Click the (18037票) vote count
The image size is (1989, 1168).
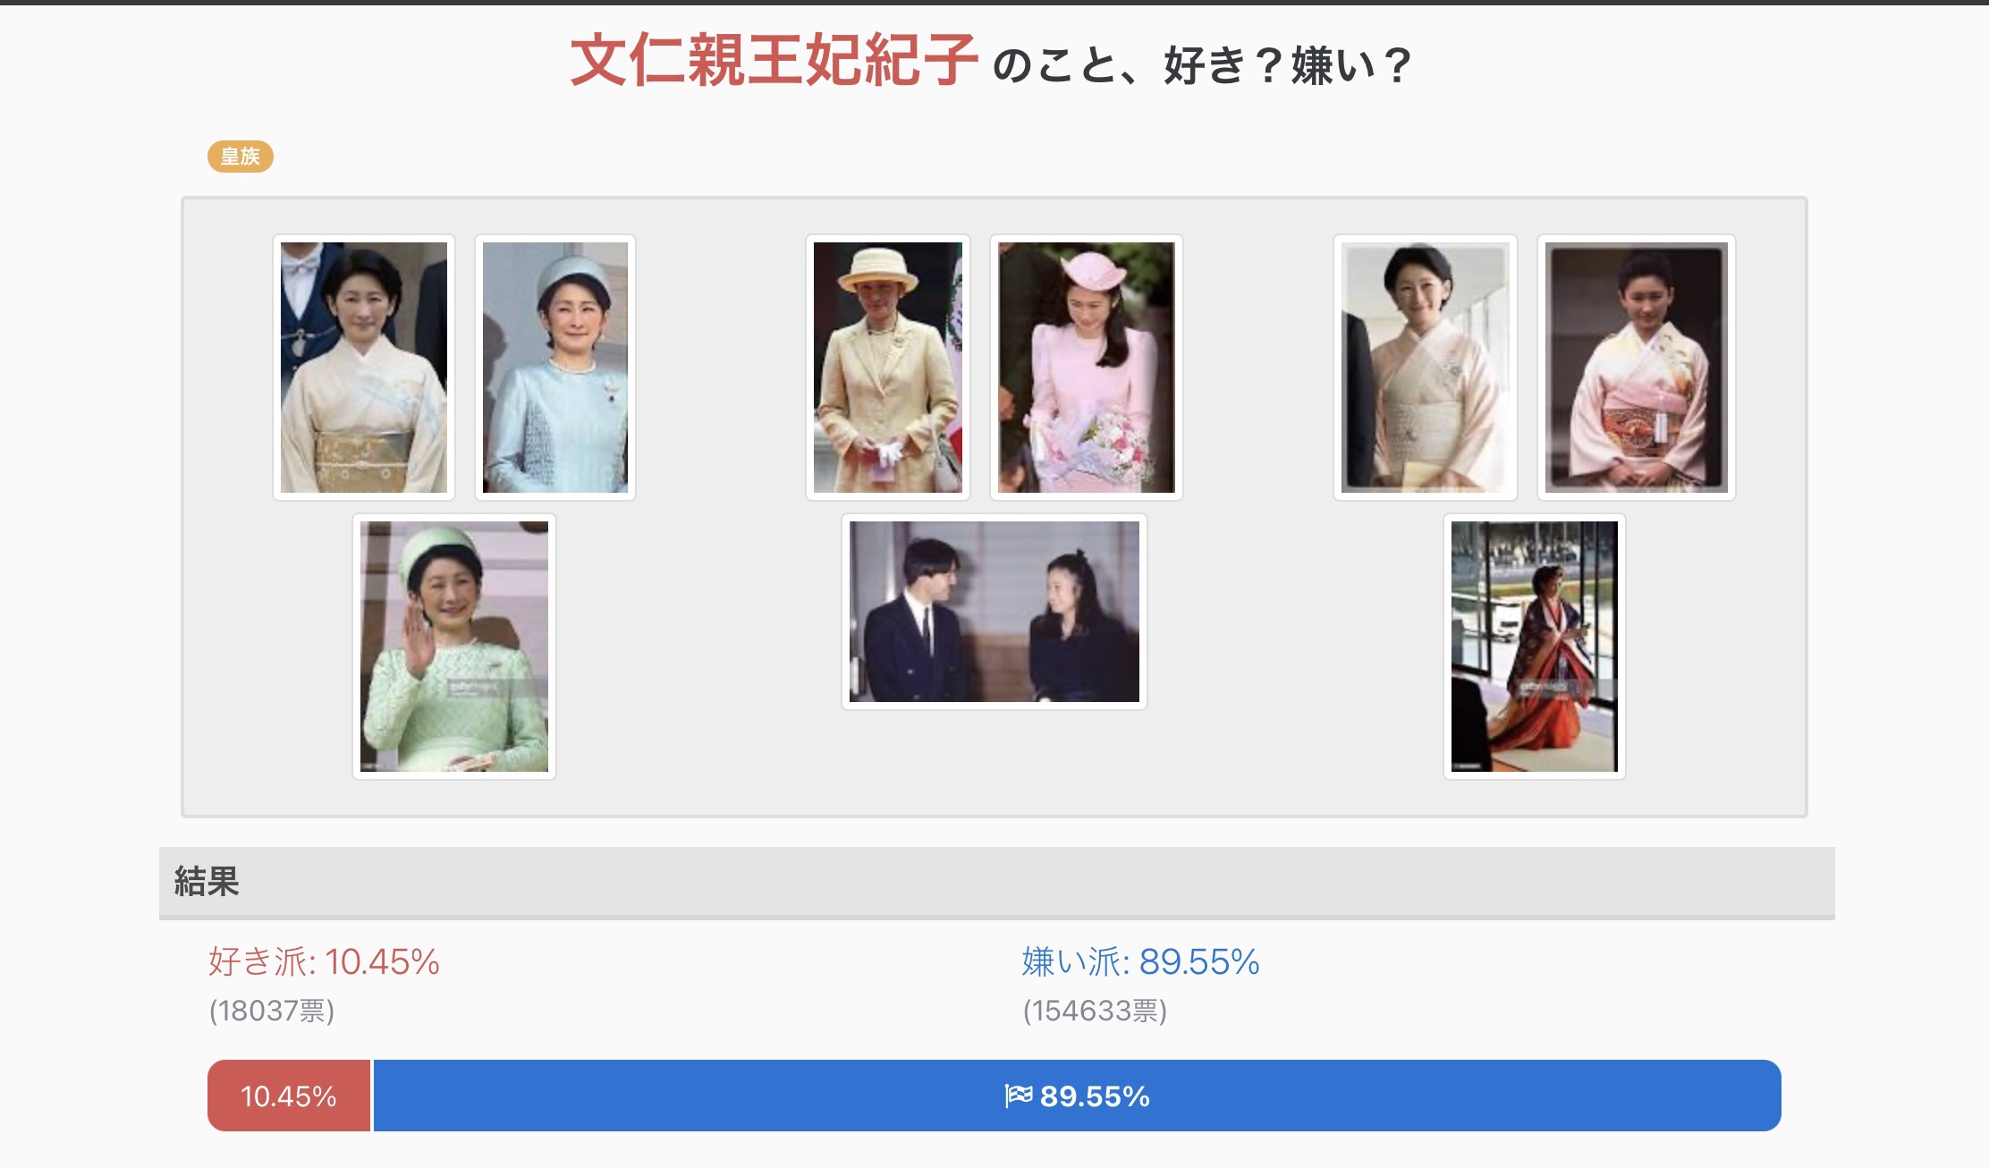coord(272,1011)
